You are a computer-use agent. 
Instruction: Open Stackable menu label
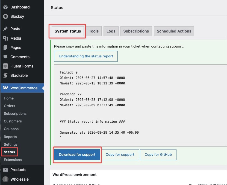(19, 75)
